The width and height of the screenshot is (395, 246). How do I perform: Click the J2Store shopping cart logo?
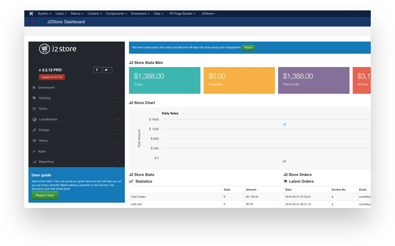pos(46,49)
